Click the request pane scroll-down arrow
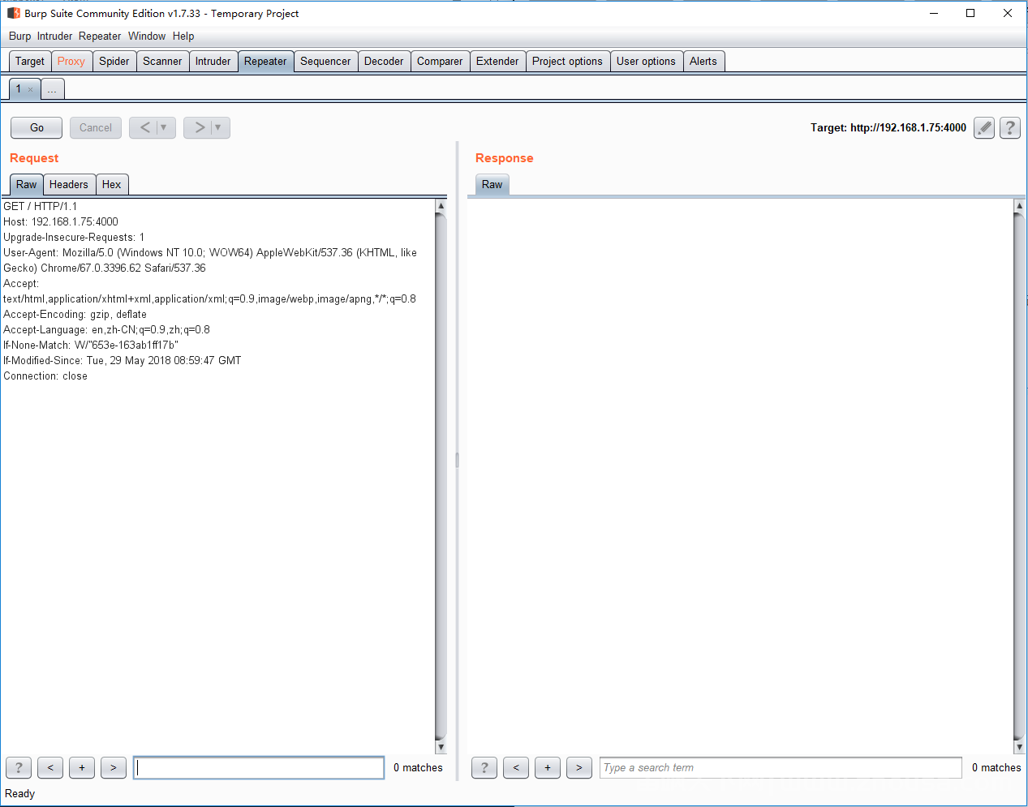1028x807 pixels. point(441,747)
